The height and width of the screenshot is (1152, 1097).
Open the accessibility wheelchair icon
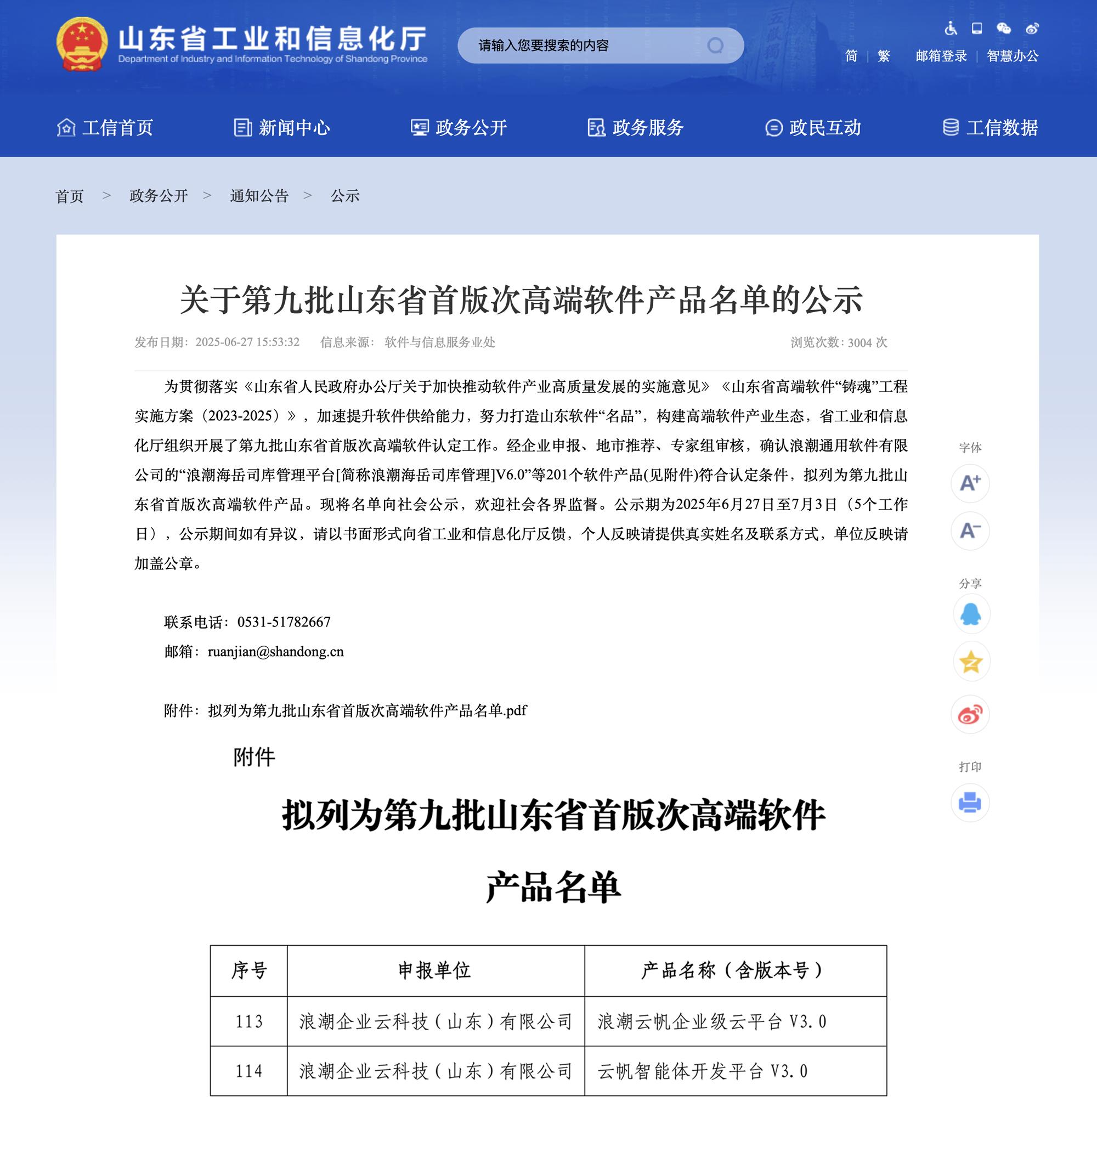coord(951,28)
